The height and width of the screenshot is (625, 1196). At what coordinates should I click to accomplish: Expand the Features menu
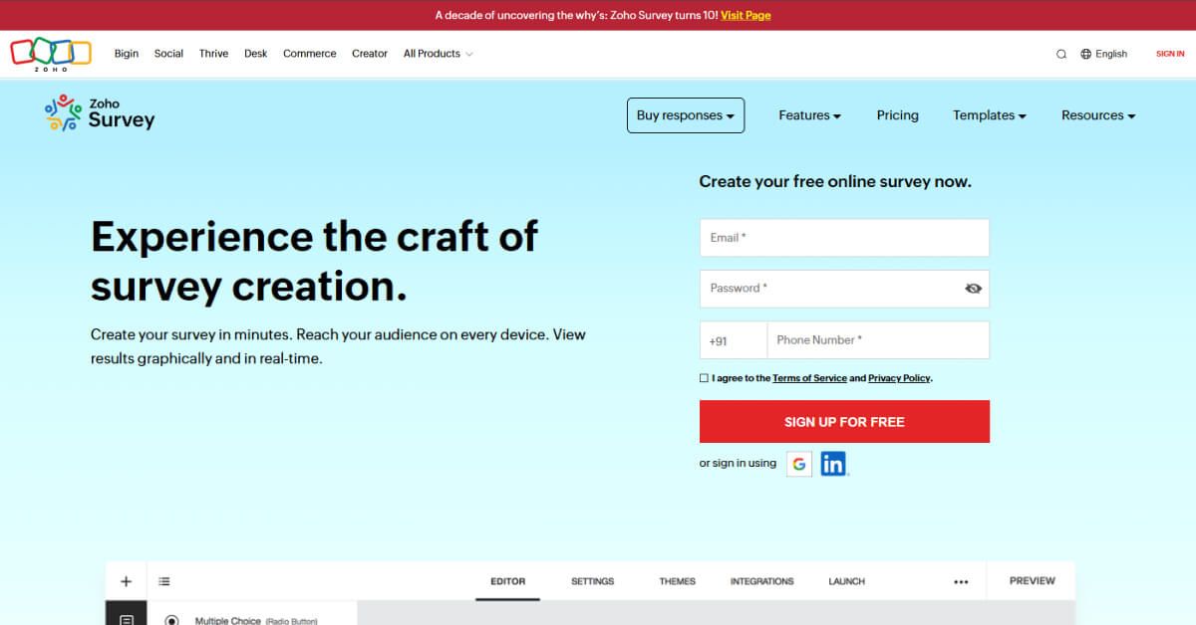tap(809, 115)
